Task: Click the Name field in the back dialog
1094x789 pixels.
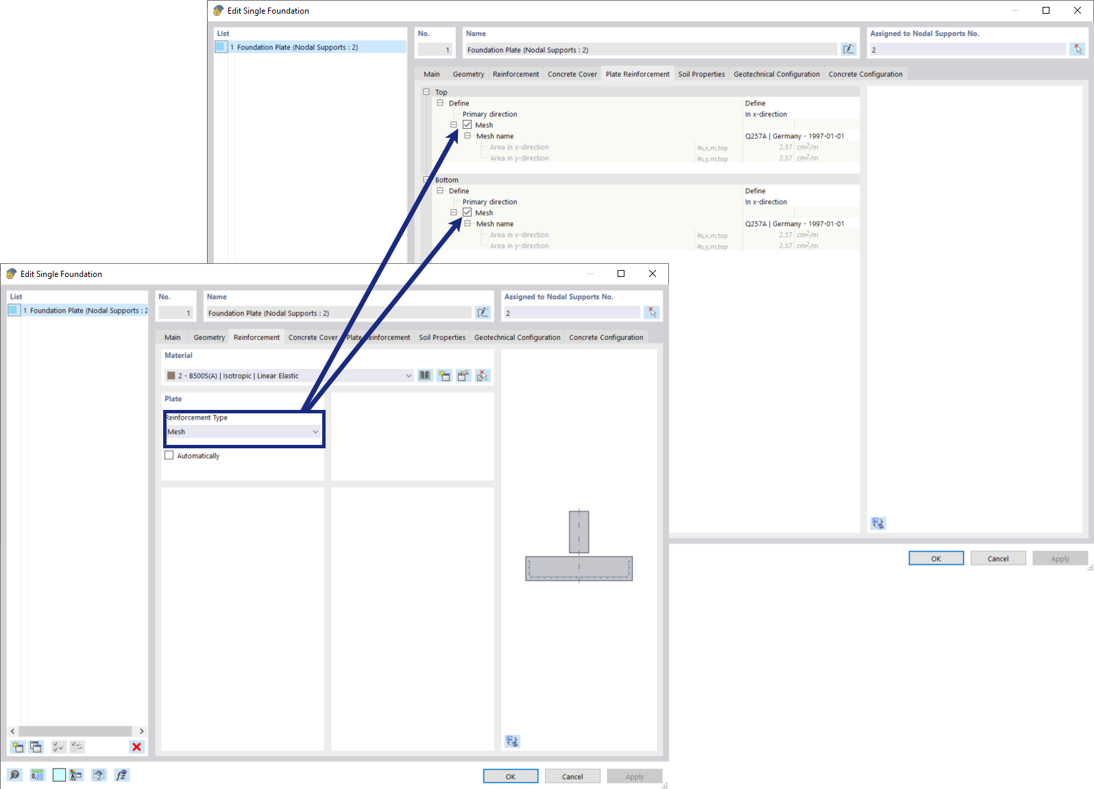Action: 651,49
